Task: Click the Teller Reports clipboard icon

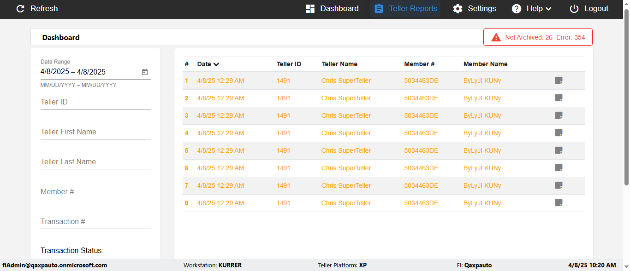Action: point(379,9)
